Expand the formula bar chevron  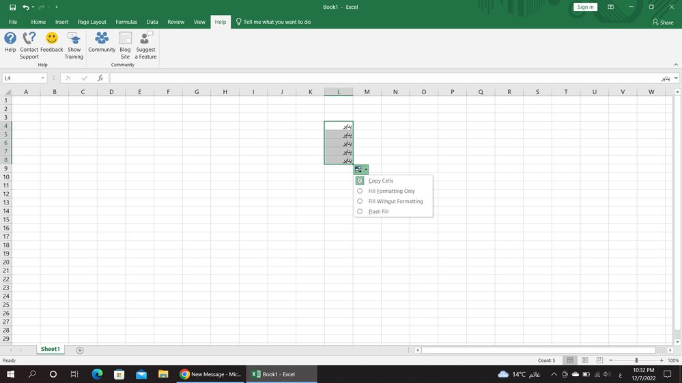point(676,78)
